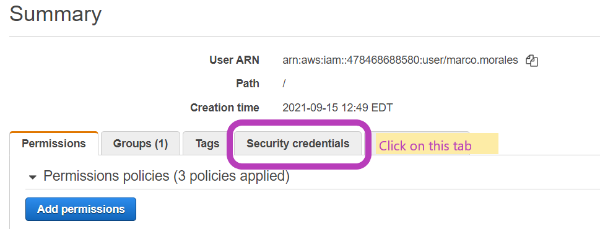Select the Tags tab
Screen dimensions: 600x229
207,144
